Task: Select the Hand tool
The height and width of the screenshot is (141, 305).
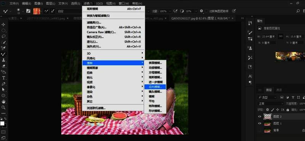Action: [x=3, y=101]
